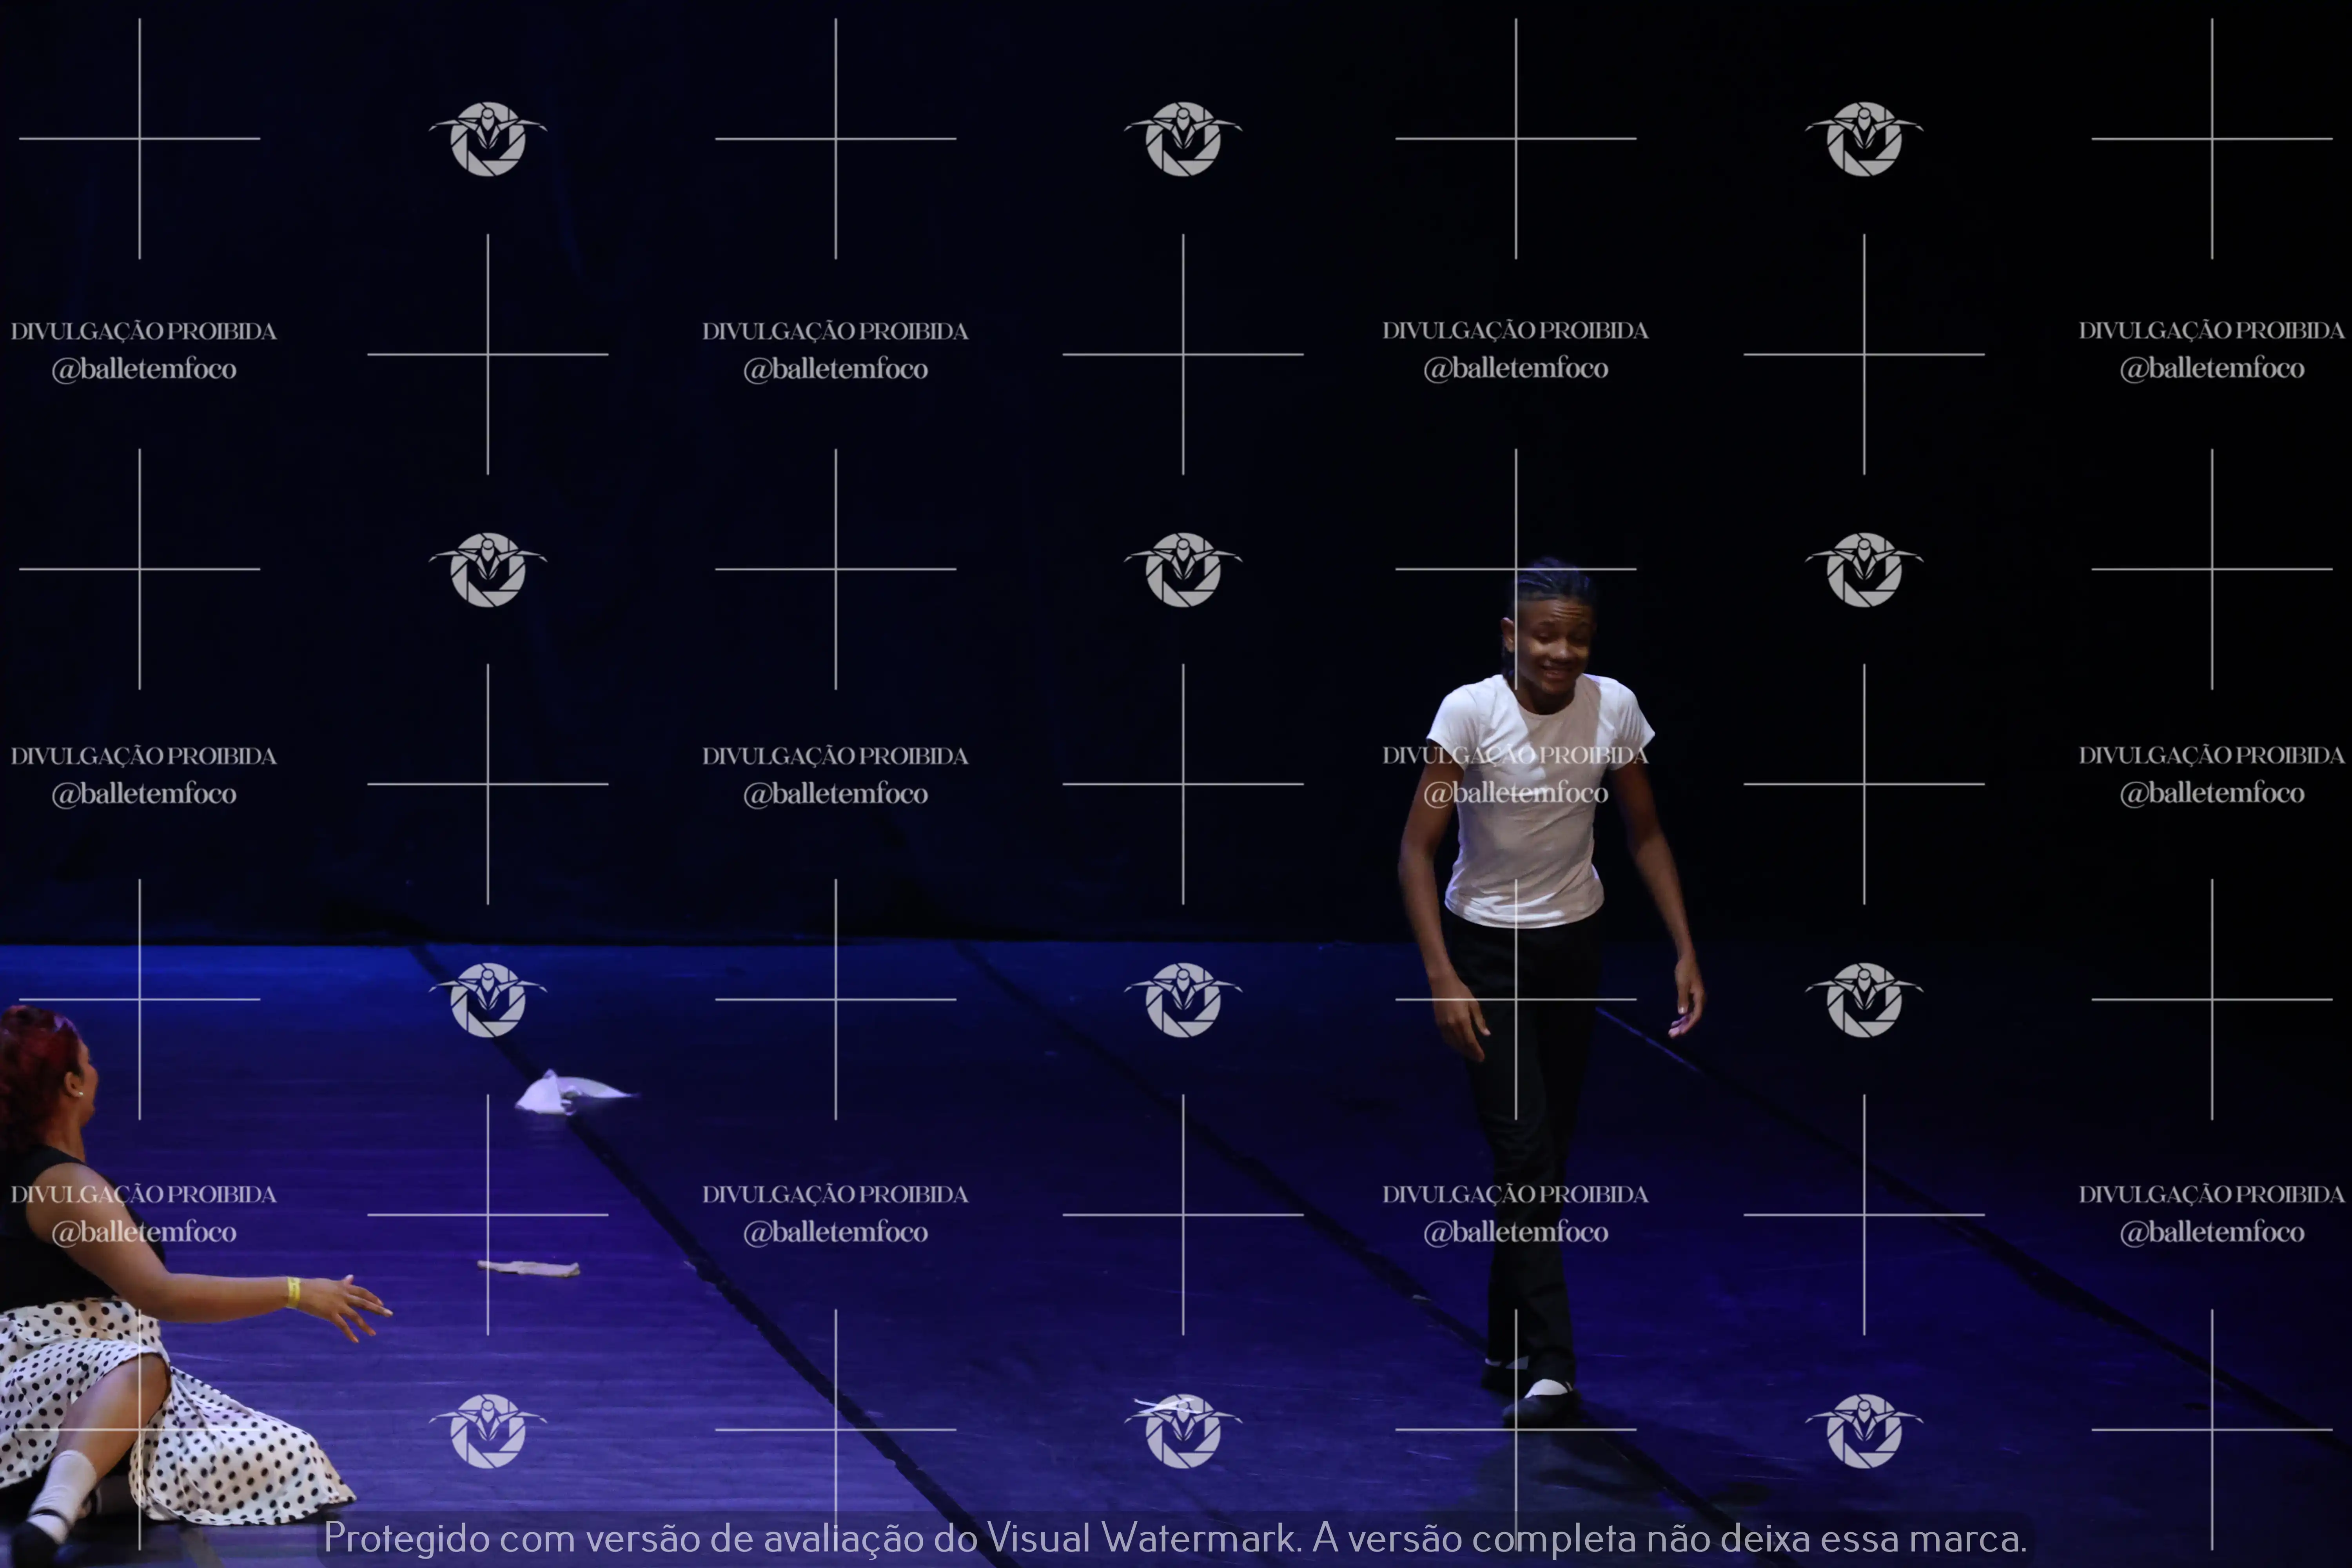Viewport: 2352px width, 1568px height.
Task: Click the small flat cloth on the floor
Action: click(529, 1268)
